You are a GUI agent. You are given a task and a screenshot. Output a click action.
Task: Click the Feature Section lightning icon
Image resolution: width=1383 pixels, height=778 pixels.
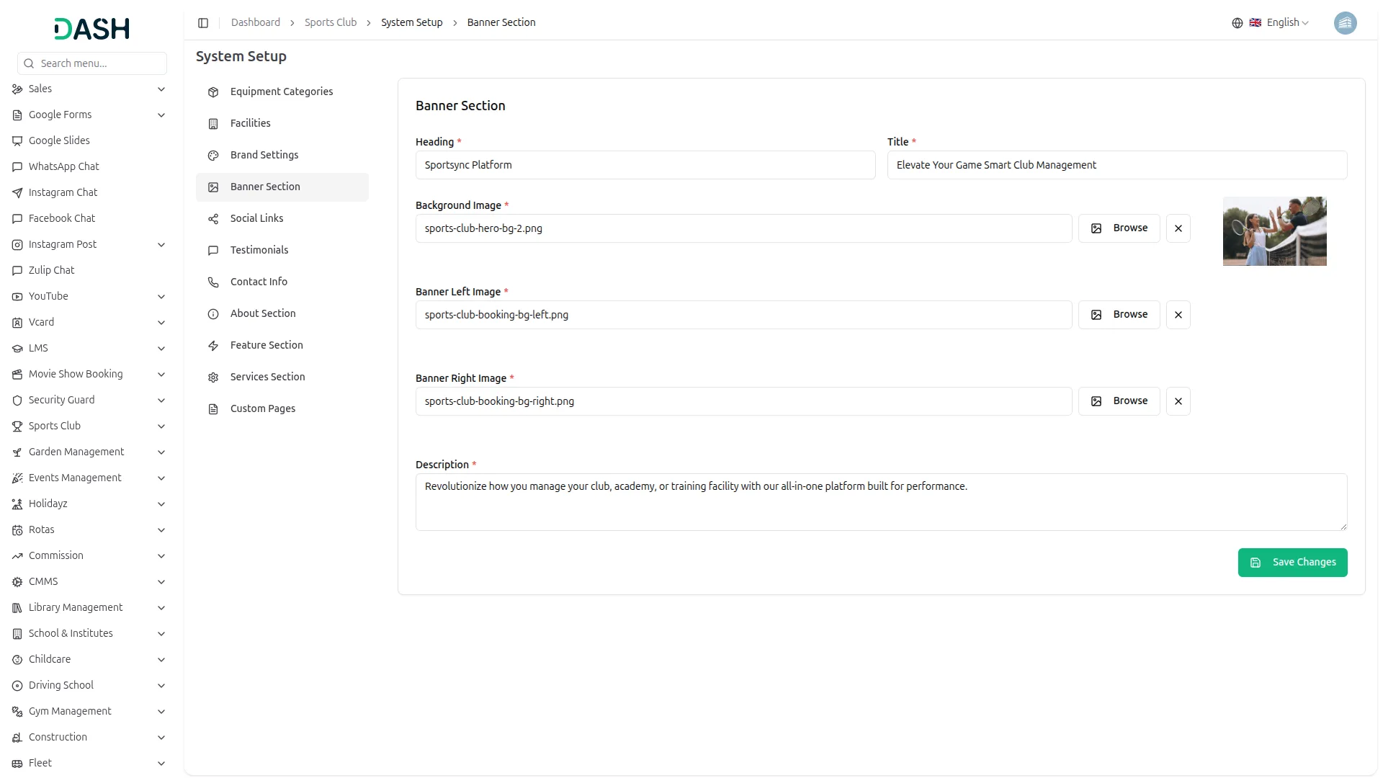213,346
